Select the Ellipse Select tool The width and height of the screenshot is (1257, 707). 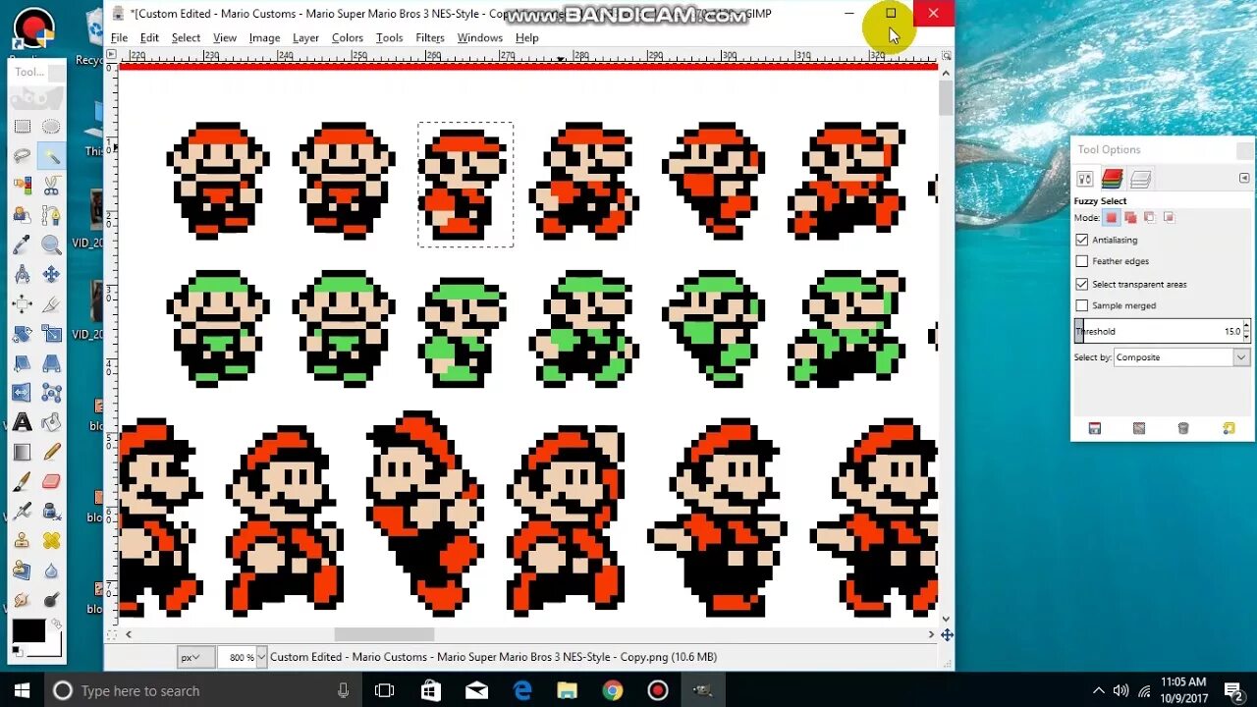point(51,126)
